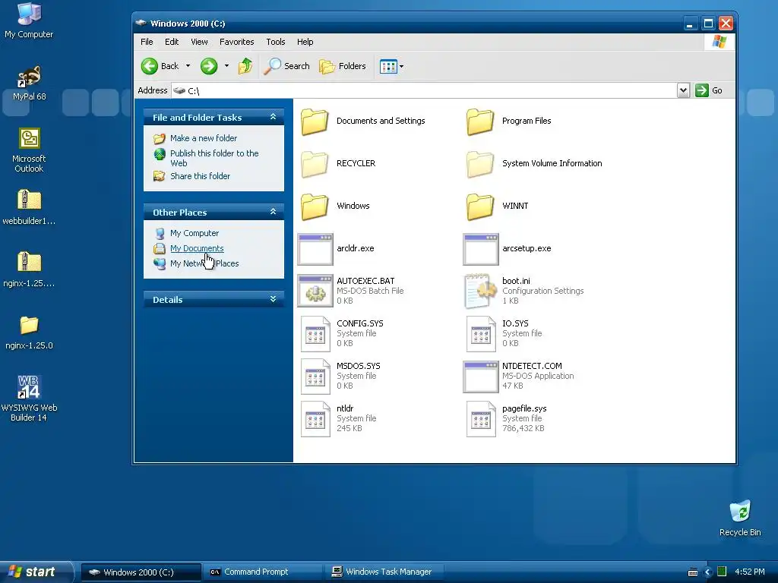Collapse File and Folder Tasks panel
The image size is (778, 583).
(273, 117)
